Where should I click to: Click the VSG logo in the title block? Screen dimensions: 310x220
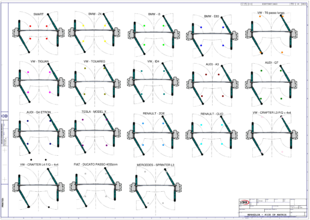(x=244, y=203)
